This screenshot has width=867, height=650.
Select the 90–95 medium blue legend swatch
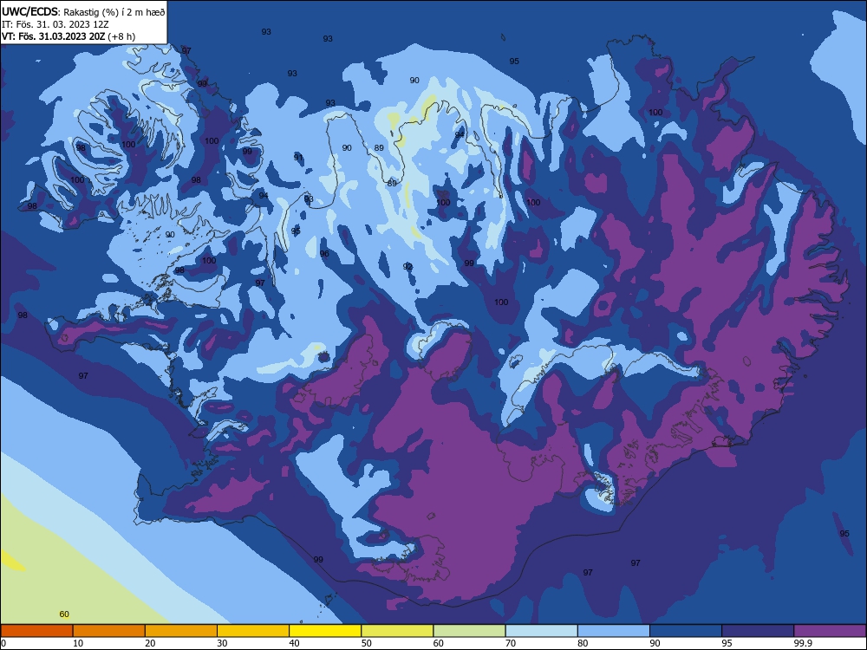(x=686, y=631)
